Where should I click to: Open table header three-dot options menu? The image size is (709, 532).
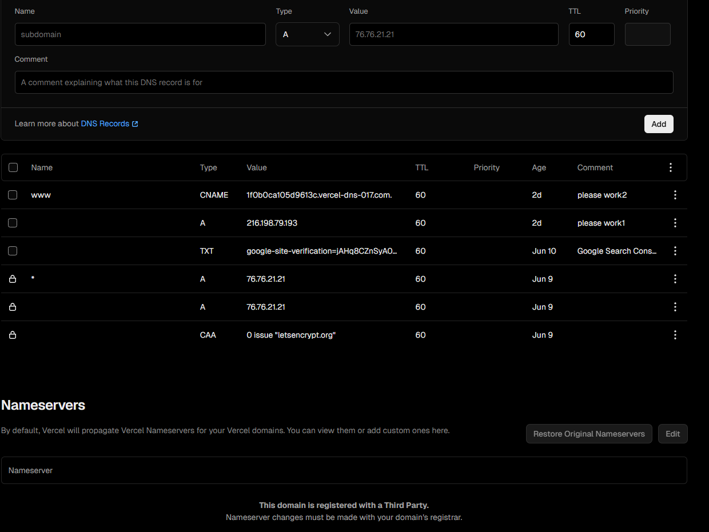(671, 167)
